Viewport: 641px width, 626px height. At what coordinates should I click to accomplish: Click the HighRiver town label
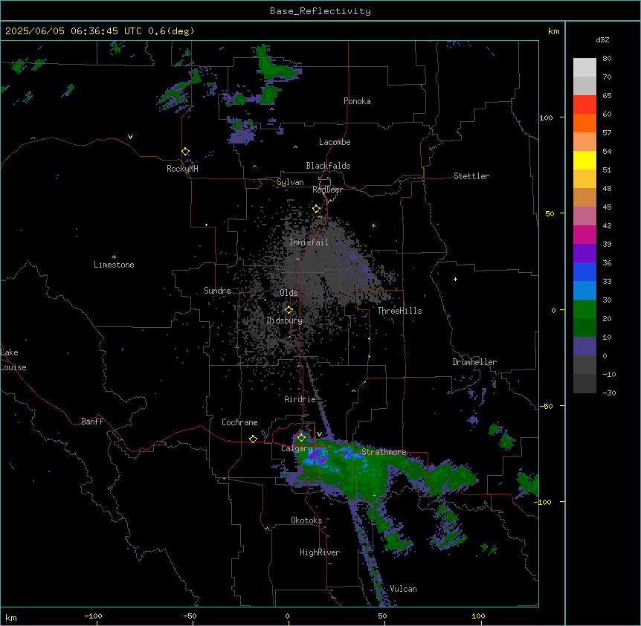pyautogui.click(x=320, y=552)
